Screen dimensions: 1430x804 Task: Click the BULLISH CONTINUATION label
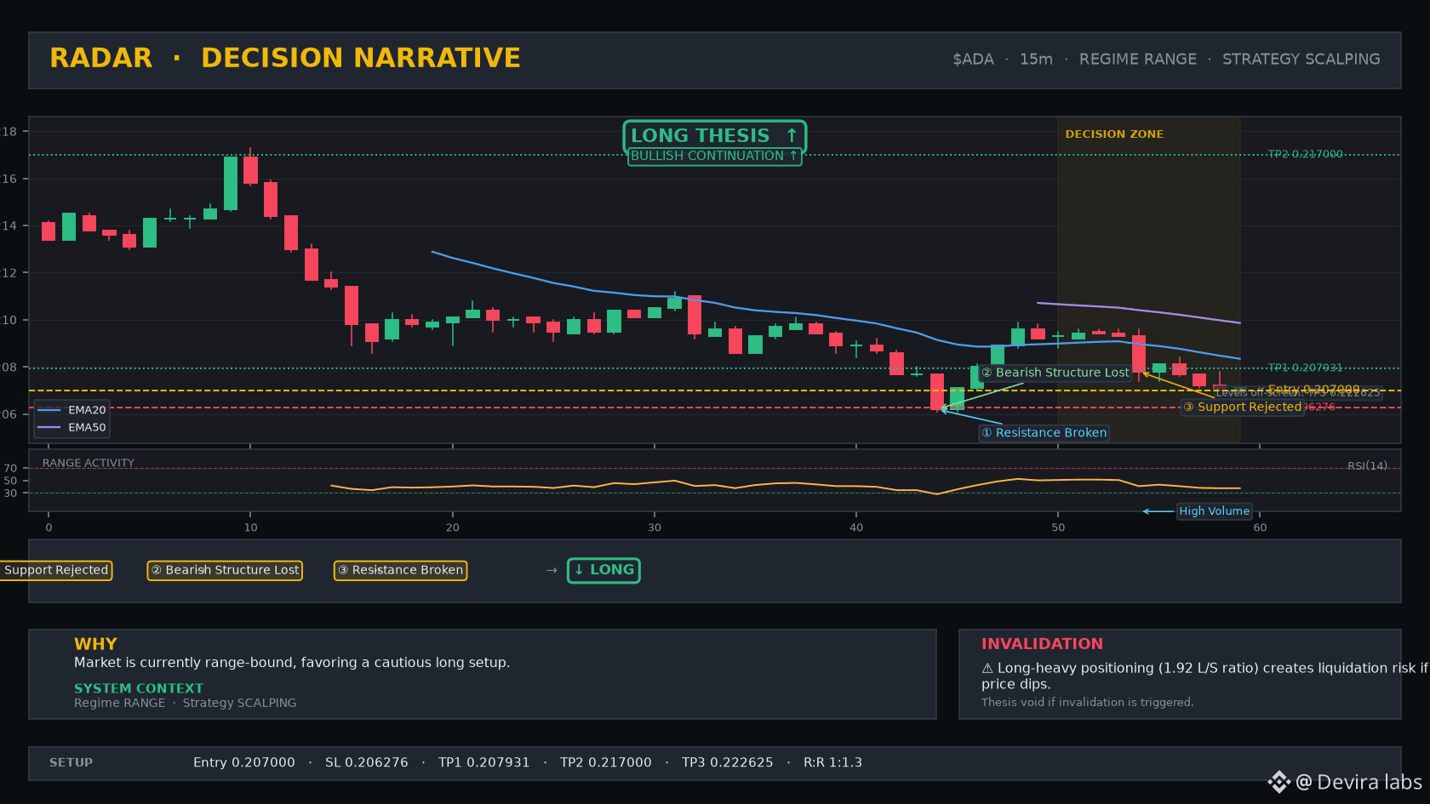pos(715,156)
